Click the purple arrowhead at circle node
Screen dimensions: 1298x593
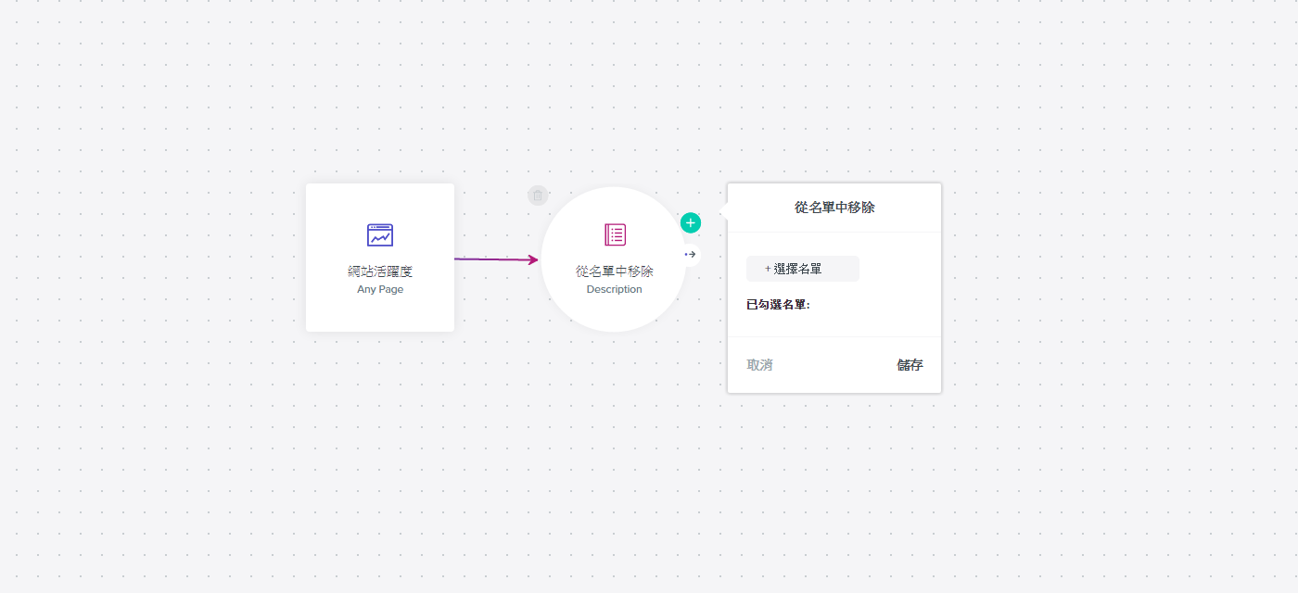[534, 259]
